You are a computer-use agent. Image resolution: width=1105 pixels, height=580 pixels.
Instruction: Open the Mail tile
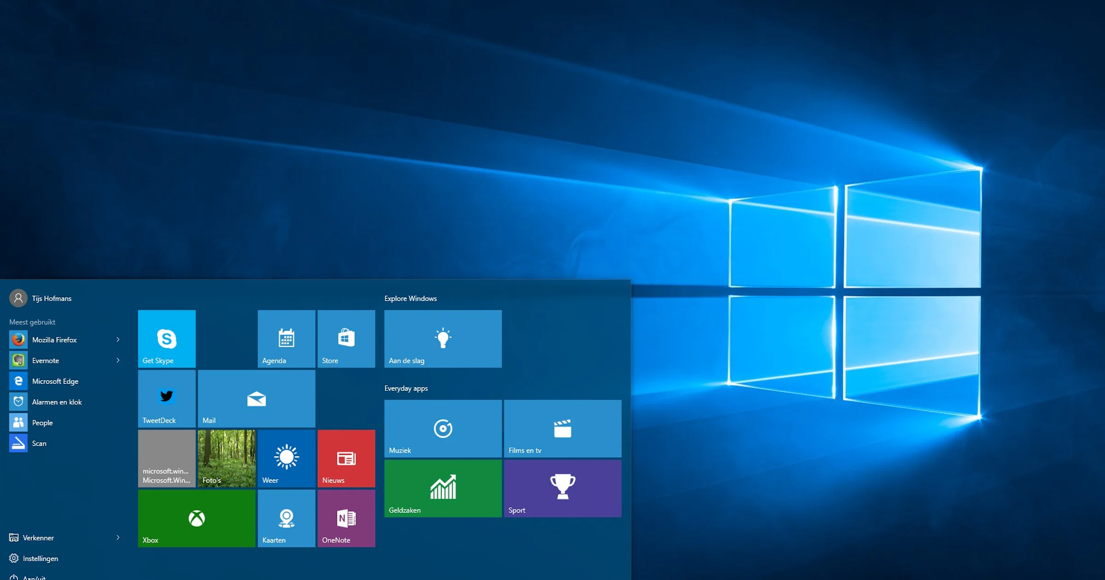(256, 398)
